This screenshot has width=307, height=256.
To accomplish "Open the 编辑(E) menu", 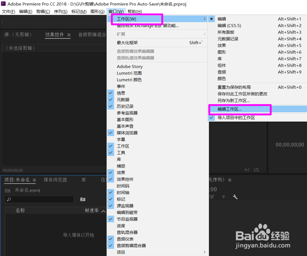I will (x=26, y=12).
